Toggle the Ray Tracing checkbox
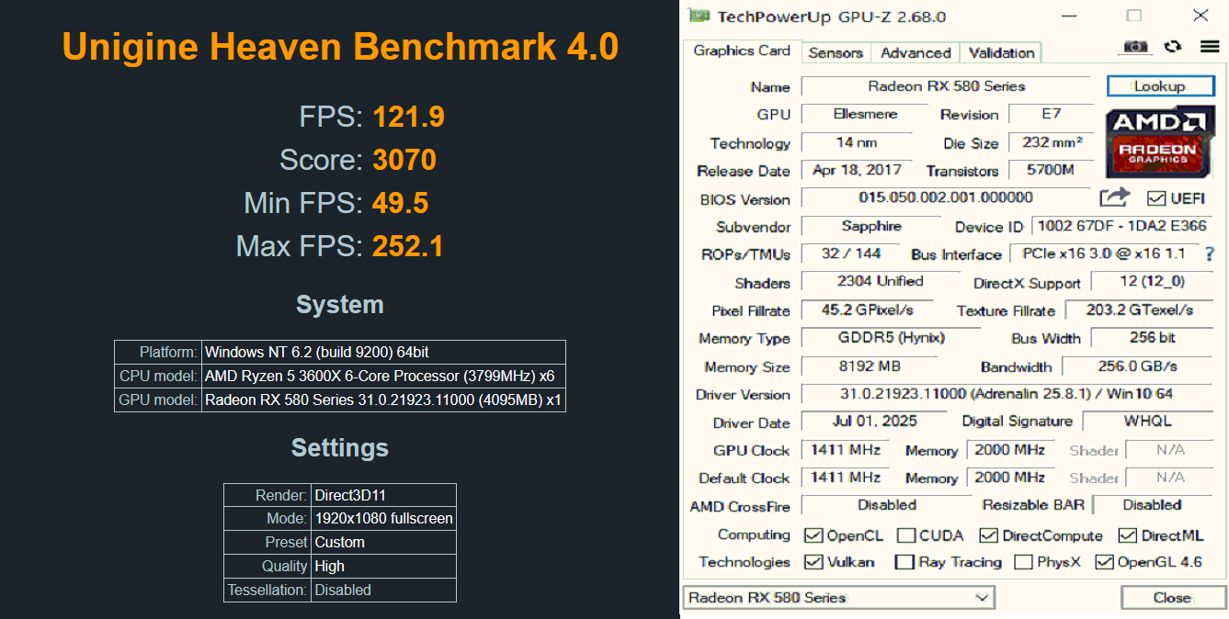Image resolution: width=1229 pixels, height=619 pixels. [x=905, y=562]
